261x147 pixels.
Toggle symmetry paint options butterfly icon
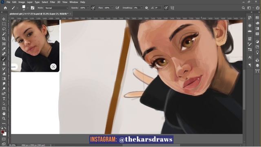(x=172, y=8)
